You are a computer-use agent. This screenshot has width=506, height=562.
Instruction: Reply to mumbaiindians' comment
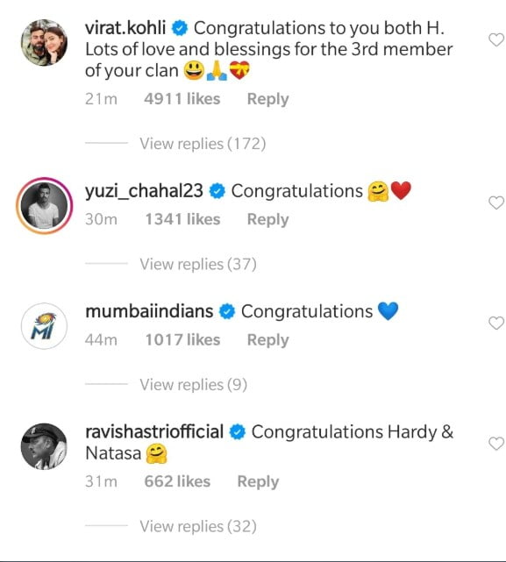pos(267,340)
